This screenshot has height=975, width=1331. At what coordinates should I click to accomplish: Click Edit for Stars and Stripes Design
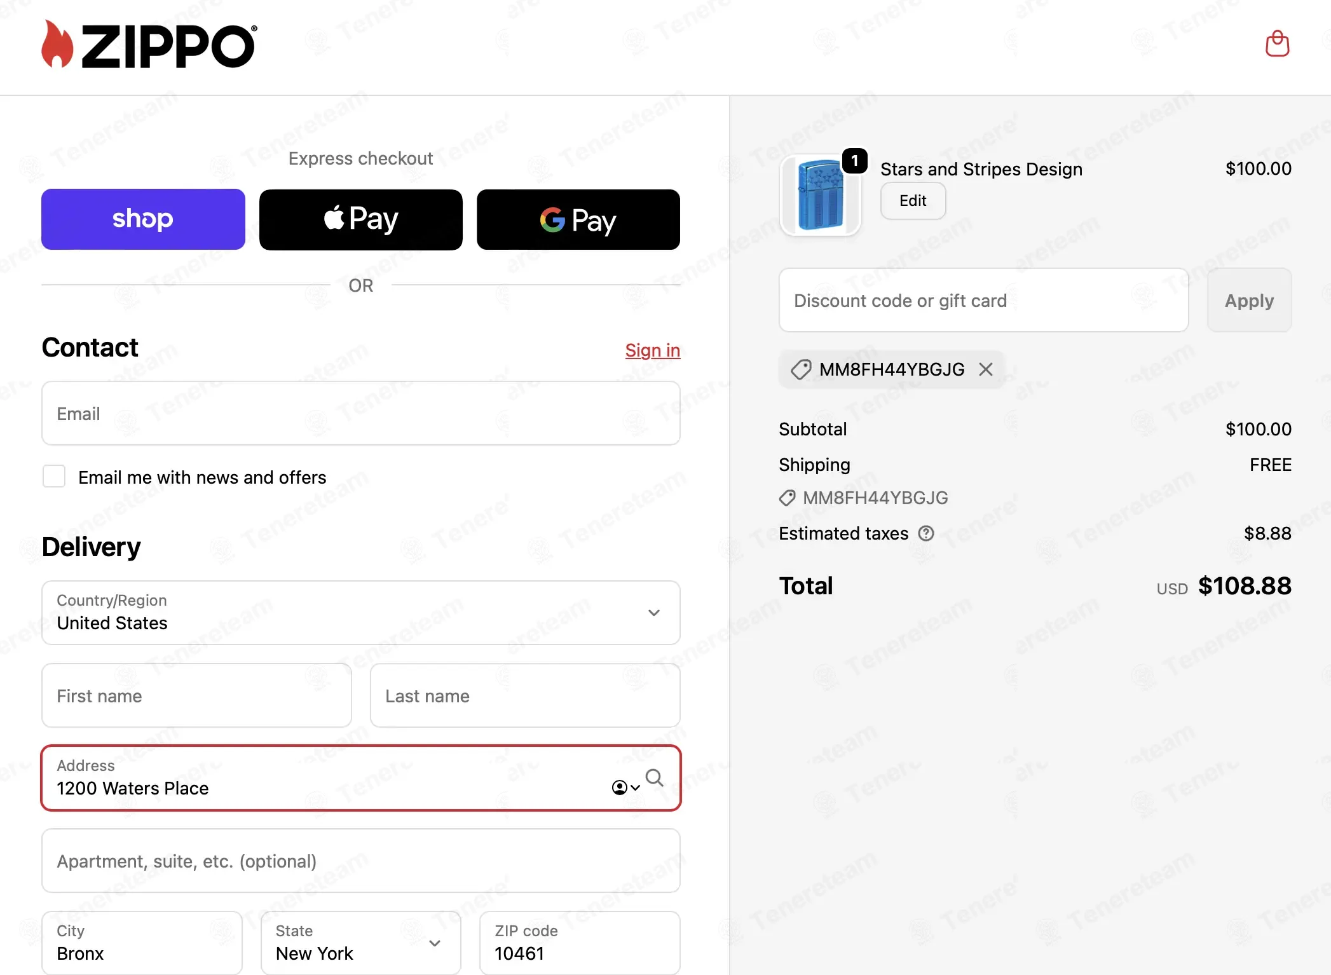pyautogui.click(x=913, y=201)
